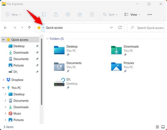This screenshot has width=167, height=130.
Task: Go back with the left arrow
Action: pyautogui.click(x=5, y=28)
